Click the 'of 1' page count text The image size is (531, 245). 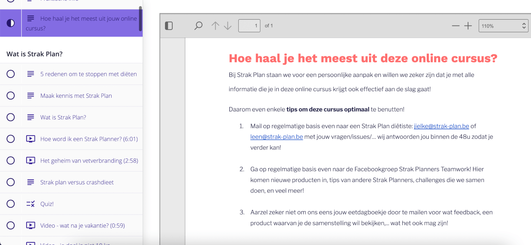(x=269, y=26)
